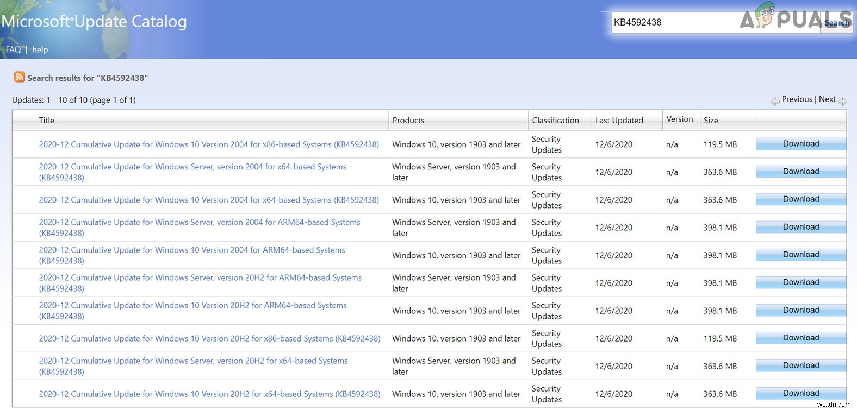Click the Search button
The height and width of the screenshot is (410, 857).
click(x=836, y=23)
